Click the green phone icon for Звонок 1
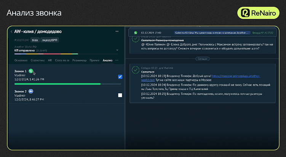This screenshot has height=157, width=286. point(31,71)
